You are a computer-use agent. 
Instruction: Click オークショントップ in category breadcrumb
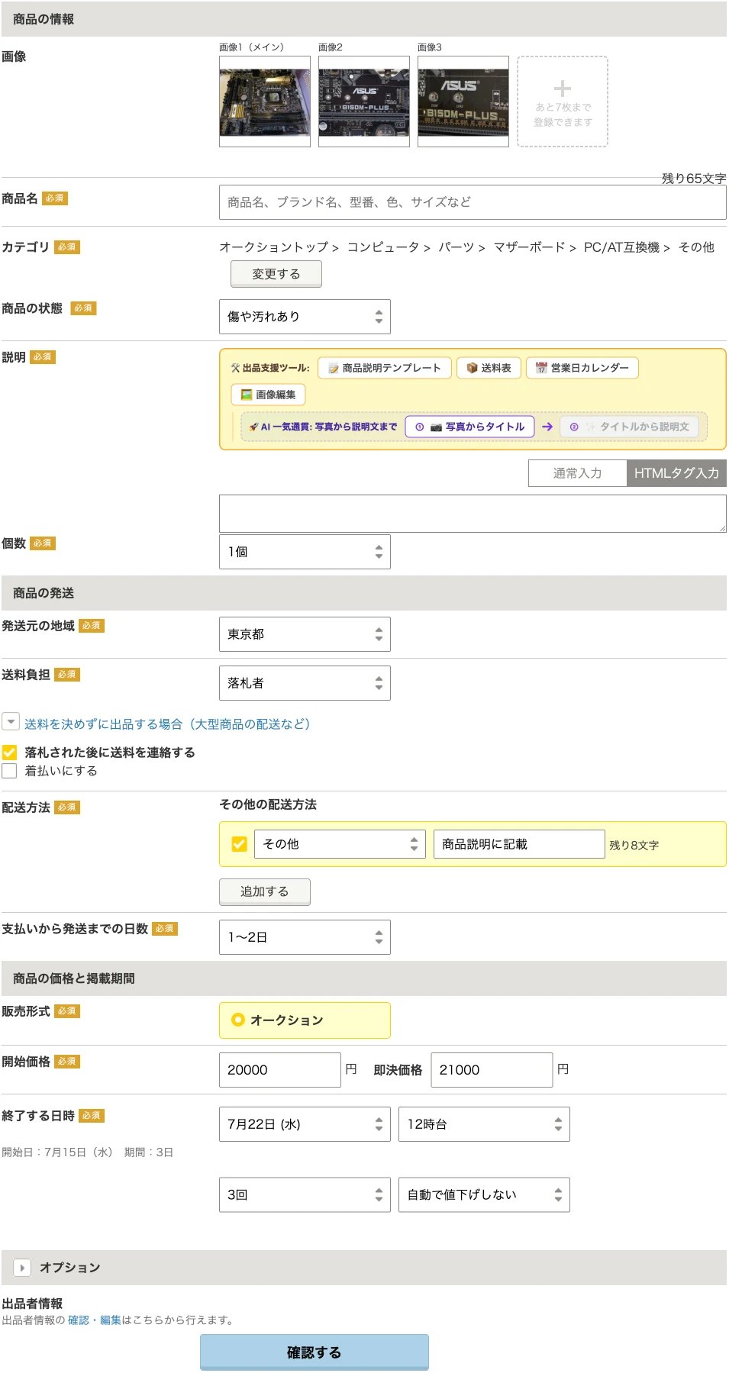coord(274,247)
